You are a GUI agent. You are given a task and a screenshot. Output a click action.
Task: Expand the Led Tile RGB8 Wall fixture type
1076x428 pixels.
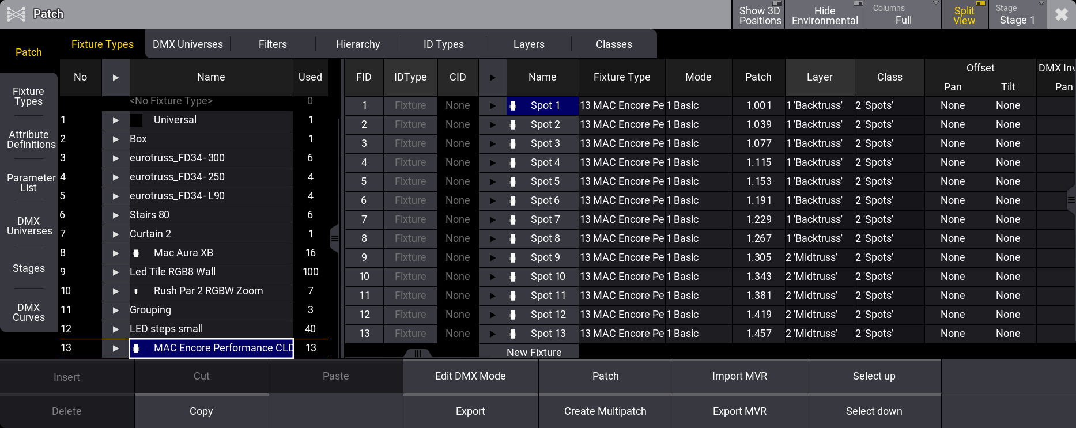pos(116,272)
